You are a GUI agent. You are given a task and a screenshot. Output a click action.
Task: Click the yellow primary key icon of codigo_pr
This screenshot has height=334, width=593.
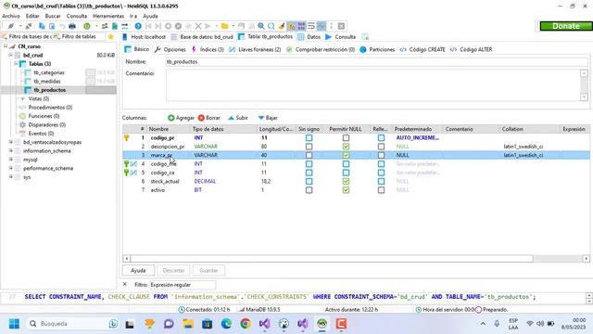(x=127, y=138)
